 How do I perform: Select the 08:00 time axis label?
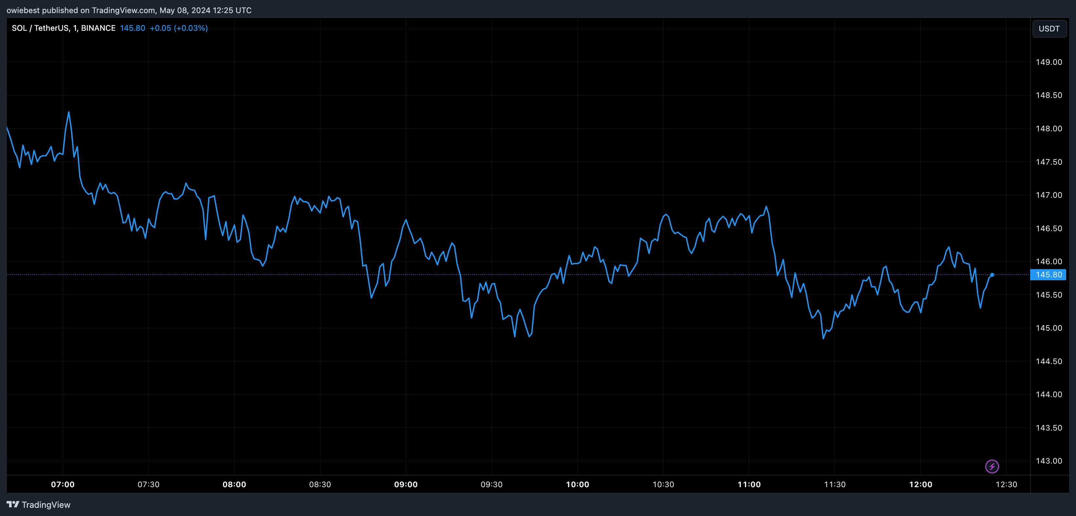click(x=234, y=484)
